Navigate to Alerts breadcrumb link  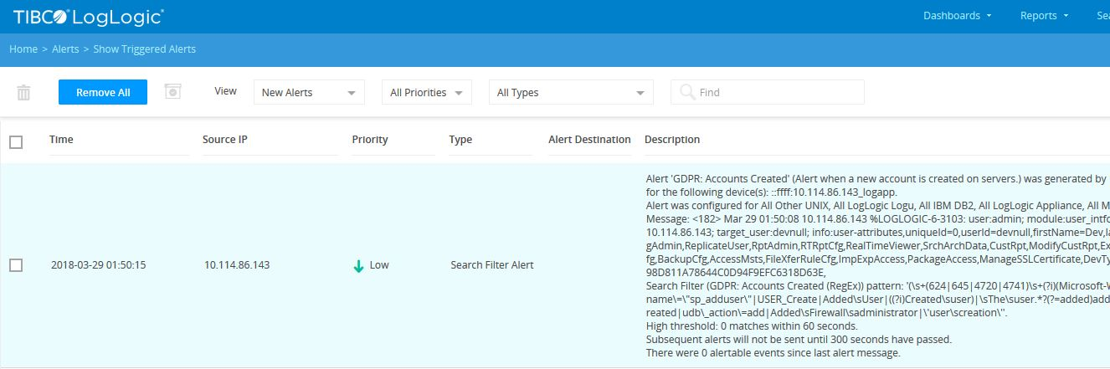pos(65,49)
